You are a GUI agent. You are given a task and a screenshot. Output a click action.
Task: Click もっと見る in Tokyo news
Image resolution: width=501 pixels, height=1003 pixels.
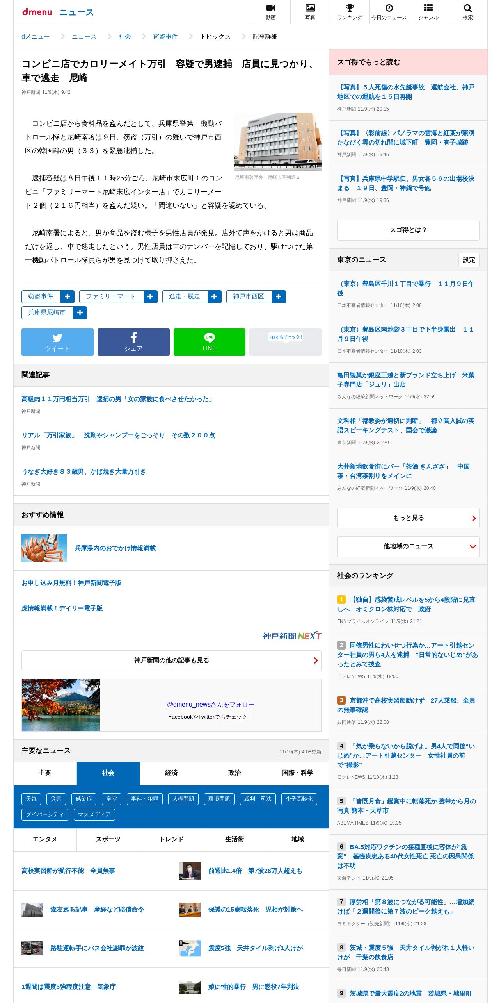pyautogui.click(x=408, y=518)
